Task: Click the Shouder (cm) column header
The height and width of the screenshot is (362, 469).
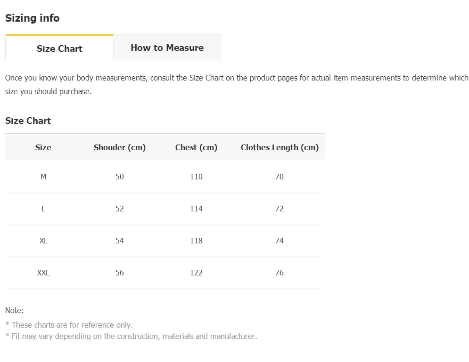Action: pos(120,147)
